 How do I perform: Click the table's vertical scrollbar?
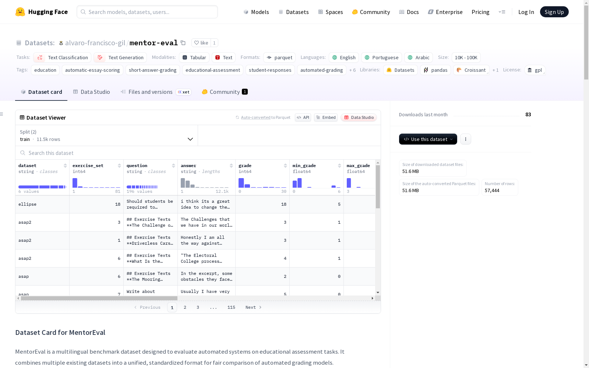coord(378,187)
